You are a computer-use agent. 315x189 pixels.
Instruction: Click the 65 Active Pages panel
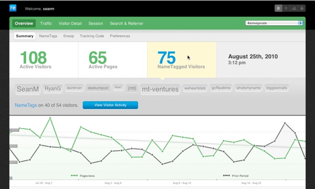point(113,60)
